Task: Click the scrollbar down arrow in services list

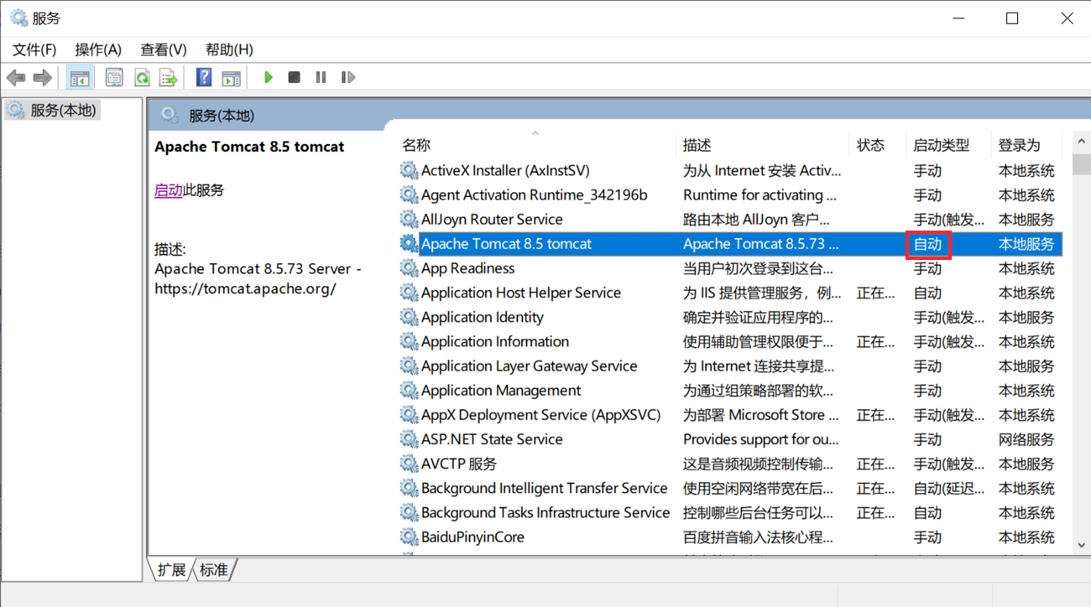Action: pos(1081,545)
